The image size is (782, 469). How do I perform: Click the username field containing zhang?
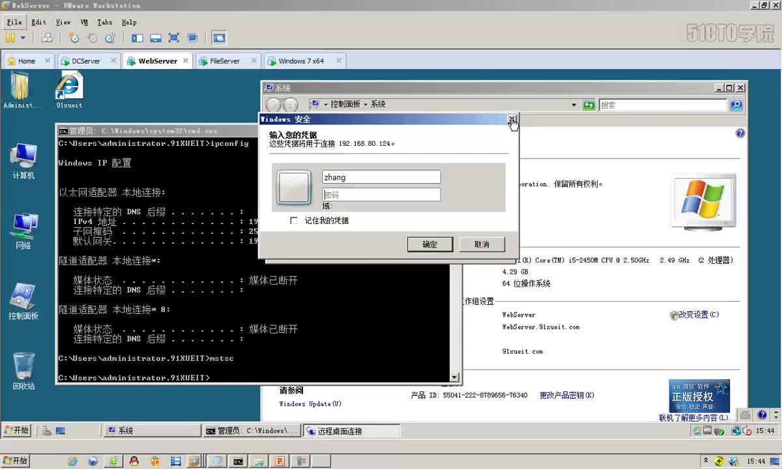(x=381, y=177)
